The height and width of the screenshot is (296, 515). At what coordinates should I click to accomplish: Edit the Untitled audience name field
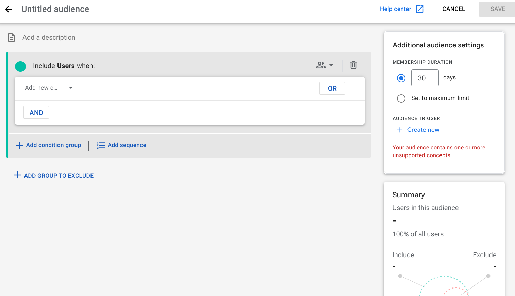click(x=55, y=9)
